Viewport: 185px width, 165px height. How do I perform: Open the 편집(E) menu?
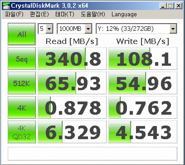pos(39,15)
